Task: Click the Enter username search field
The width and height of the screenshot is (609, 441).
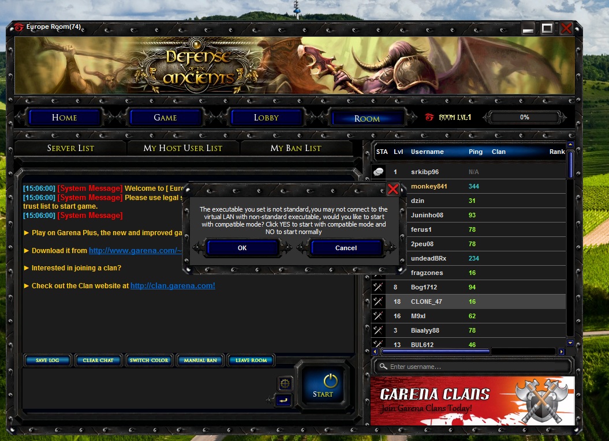Action: click(x=473, y=367)
